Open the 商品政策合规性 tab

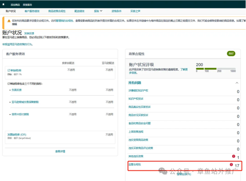[x=57, y=11]
